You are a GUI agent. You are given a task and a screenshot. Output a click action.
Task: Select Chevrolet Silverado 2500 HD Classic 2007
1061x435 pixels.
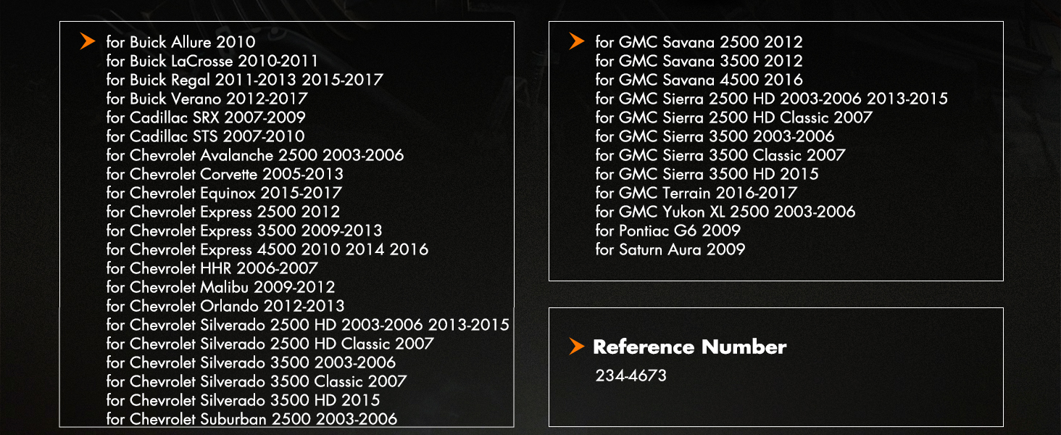tap(270, 344)
